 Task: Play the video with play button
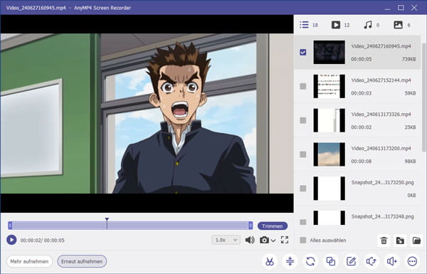point(11,240)
